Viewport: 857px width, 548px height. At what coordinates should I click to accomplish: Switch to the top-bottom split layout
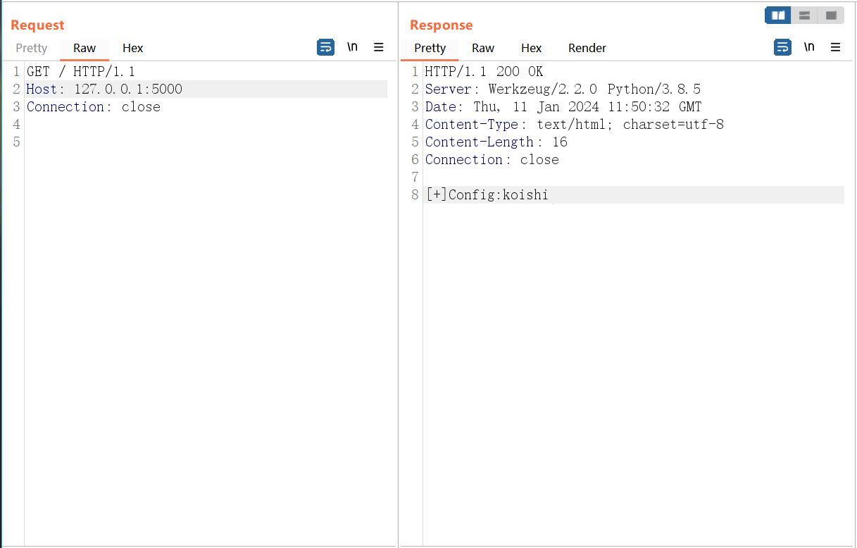tap(804, 15)
